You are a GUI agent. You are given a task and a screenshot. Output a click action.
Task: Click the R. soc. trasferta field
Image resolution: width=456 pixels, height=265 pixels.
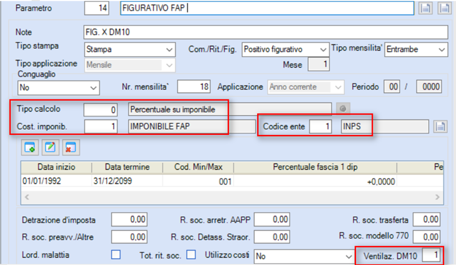(427, 219)
